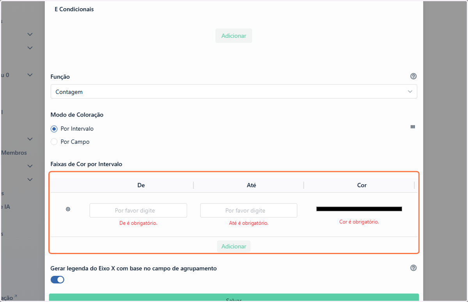Click the De column header
This screenshot has height=302, width=468.
tap(141, 185)
